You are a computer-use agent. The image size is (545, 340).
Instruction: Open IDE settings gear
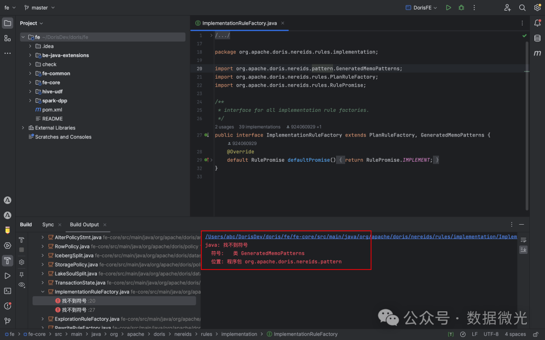[537, 8]
